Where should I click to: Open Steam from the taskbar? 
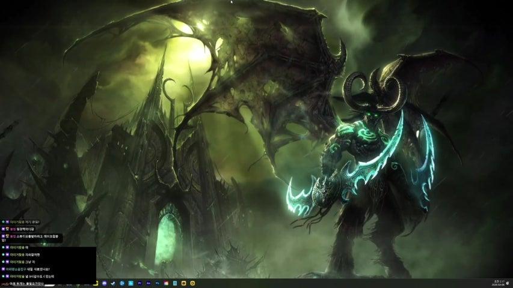tap(114, 283)
